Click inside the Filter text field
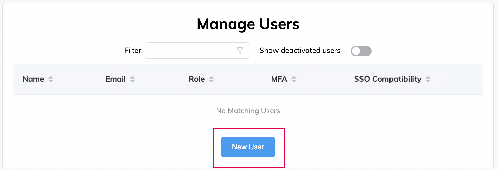 [x=190, y=51]
